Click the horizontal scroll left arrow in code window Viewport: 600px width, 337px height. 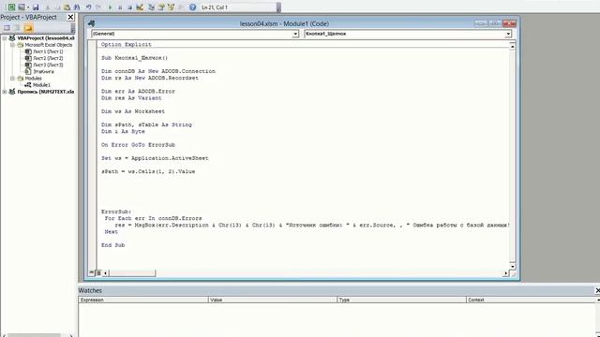click(105, 273)
